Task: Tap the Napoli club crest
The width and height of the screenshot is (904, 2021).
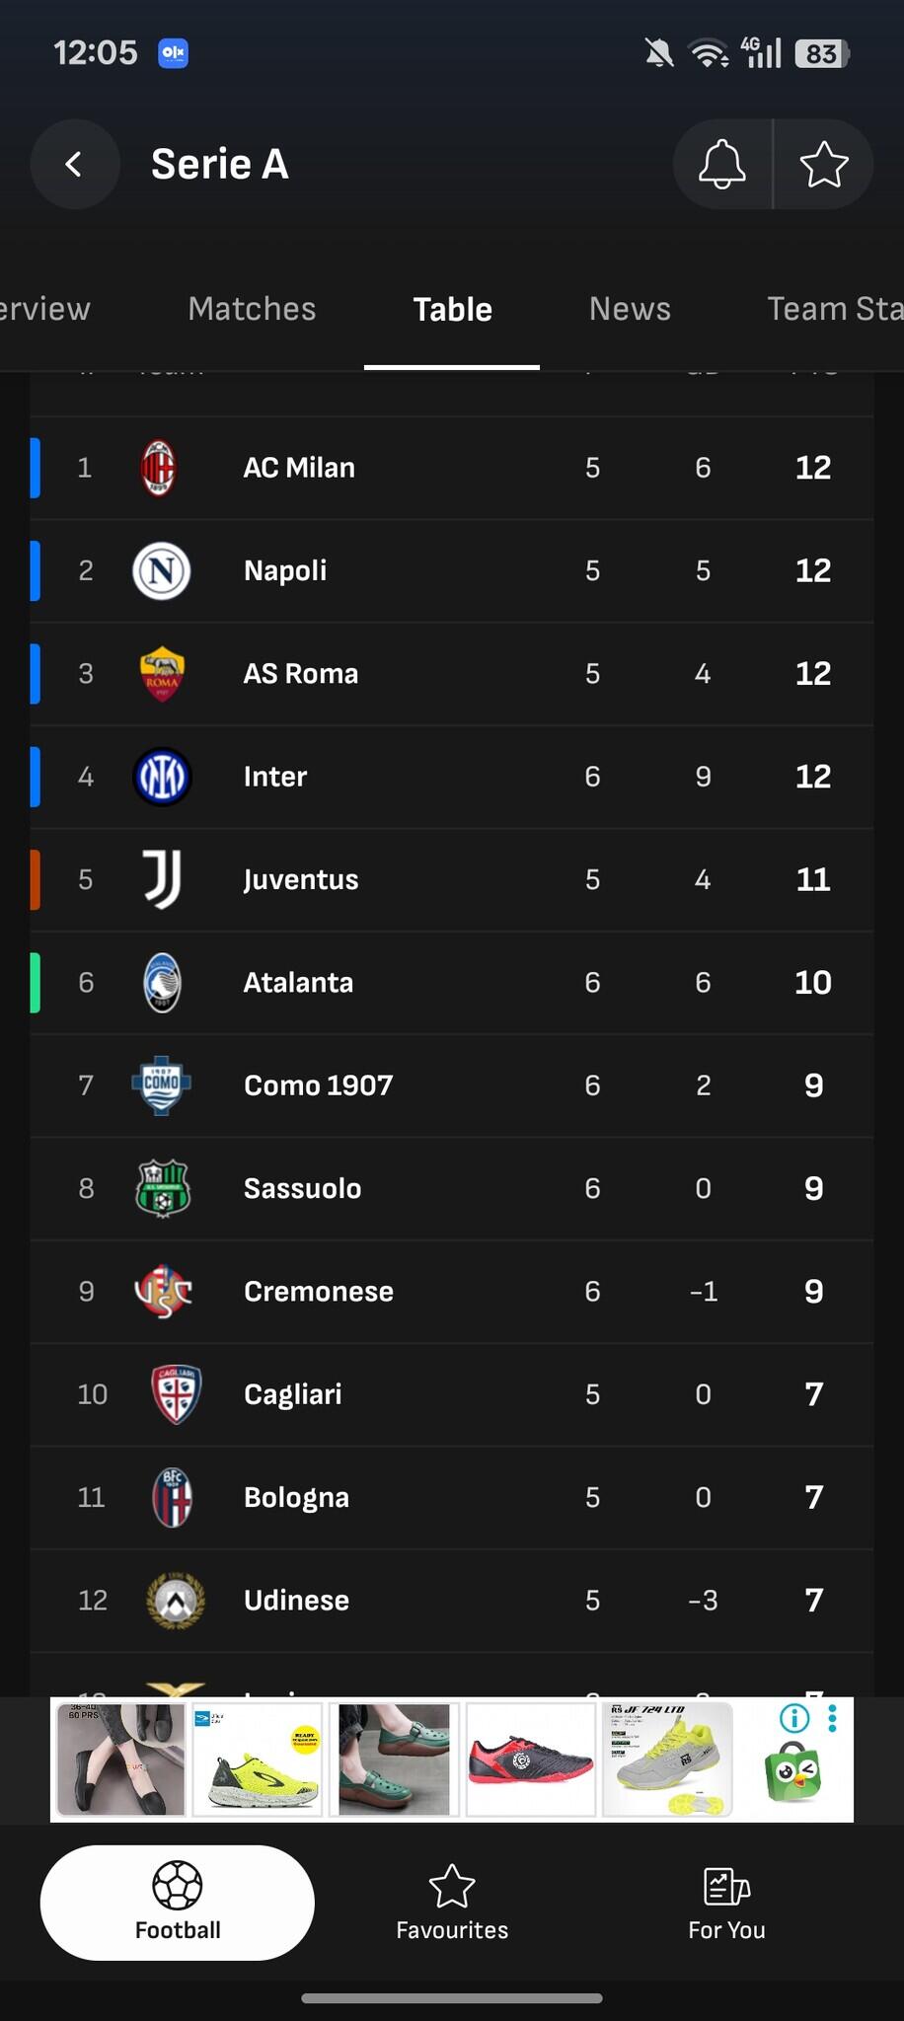Action: (x=161, y=570)
